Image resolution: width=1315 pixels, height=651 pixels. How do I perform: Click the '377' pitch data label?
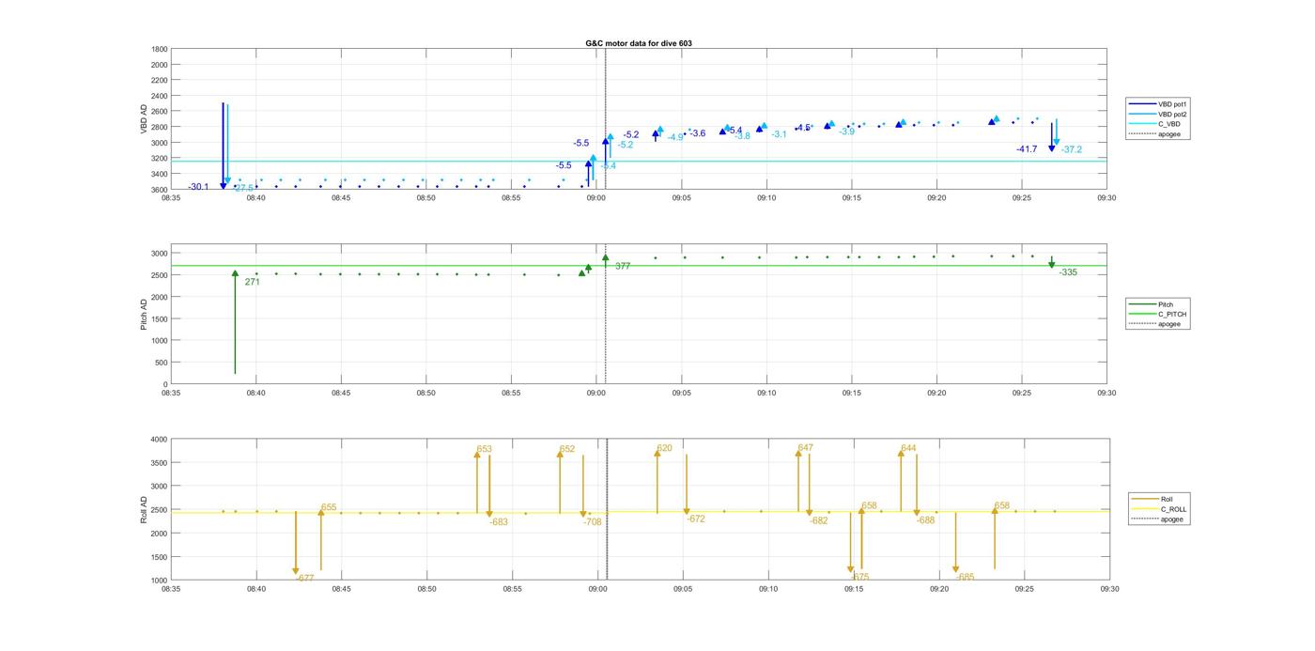pyautogui.click(x=623, y=266)
